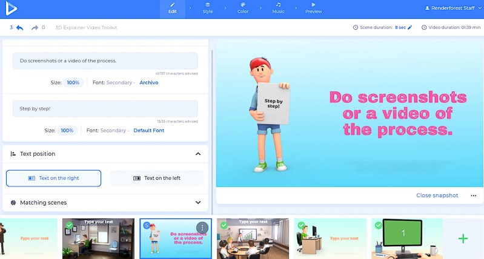Viewport: 484px width, 259px height.
Task: Click the 3D Explainer Video Toolkit title
Action: coord(86,28)
